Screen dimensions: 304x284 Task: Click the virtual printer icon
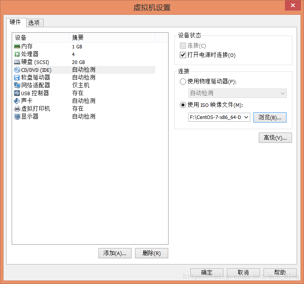tap(17, 108)
